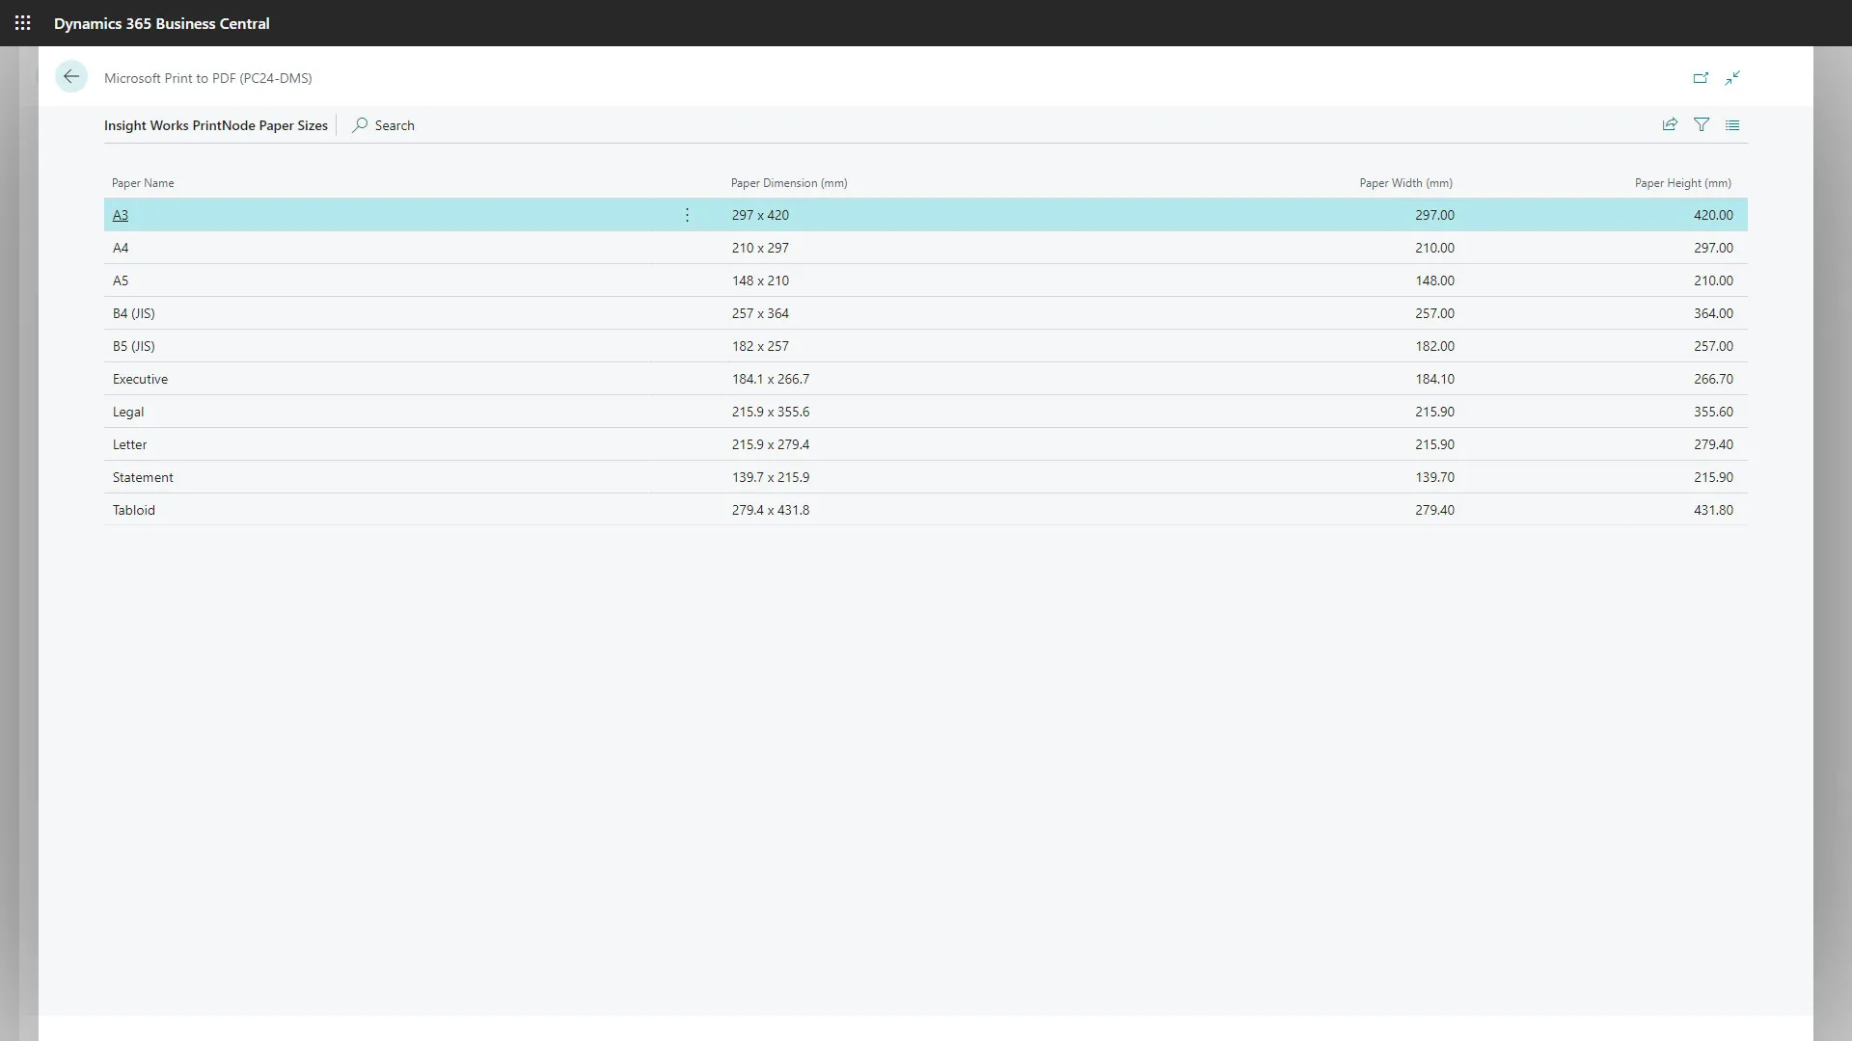
Task: Click the share icon in list toolbar
Action: click(x=1670, y=125)
